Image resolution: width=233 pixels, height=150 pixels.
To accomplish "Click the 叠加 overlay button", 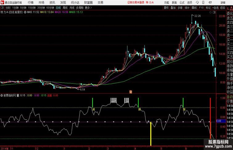I will [x=173, y=8].
